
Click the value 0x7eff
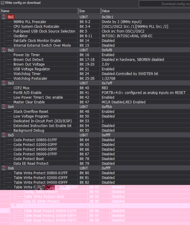coord(107,83)
